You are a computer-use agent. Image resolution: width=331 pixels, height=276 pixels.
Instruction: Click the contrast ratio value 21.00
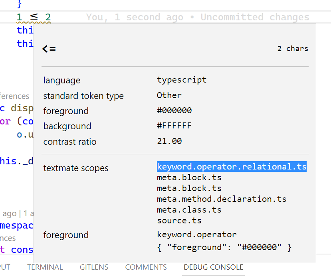(x=169, y=141)
